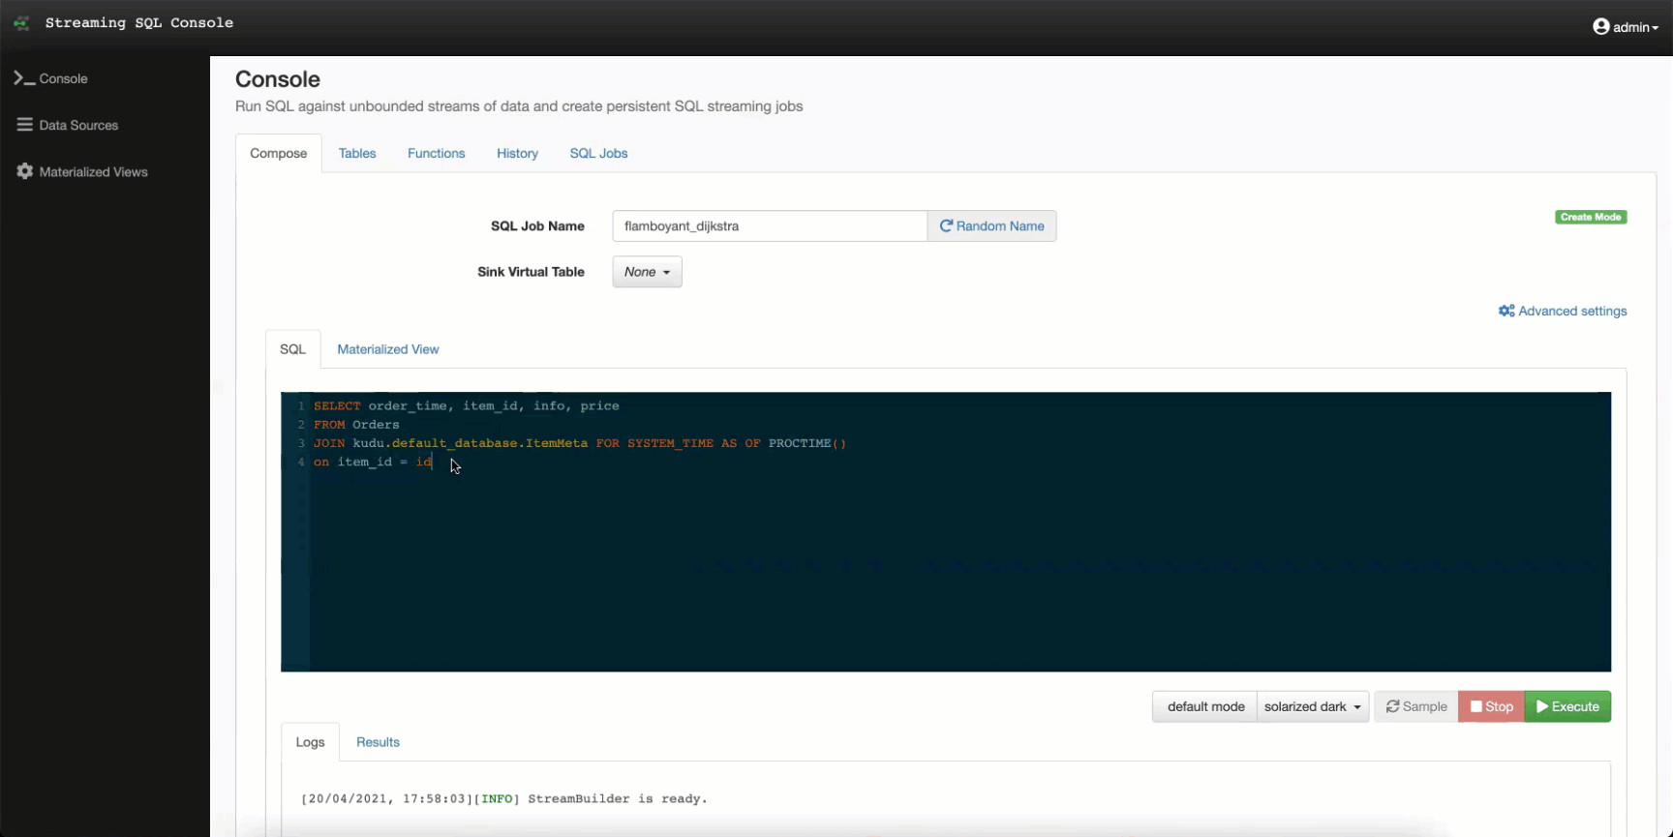Screen dimensions: 1673x837
Task: Open Materialized Views in the sidebar
Action: click(82, 171)
